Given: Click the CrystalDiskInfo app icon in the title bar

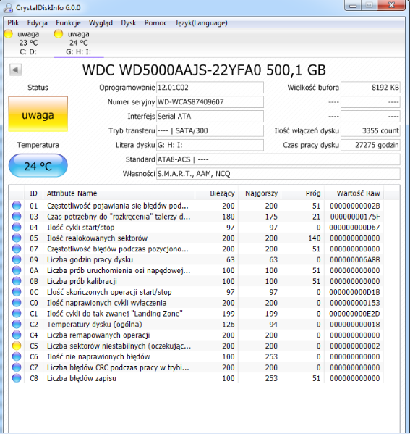Looking at the screenshot, I should click(x=8, y=8).
